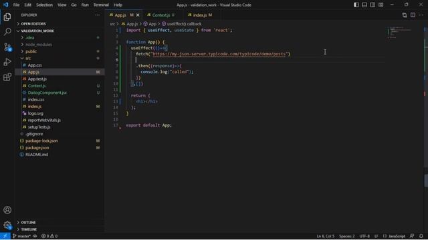Open errors and warnings count in status bar
Screen dimensions: 428x240
coord(49,236)
